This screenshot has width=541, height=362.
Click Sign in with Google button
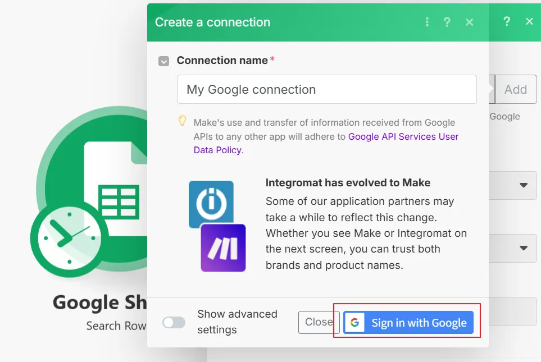[408, 322]
